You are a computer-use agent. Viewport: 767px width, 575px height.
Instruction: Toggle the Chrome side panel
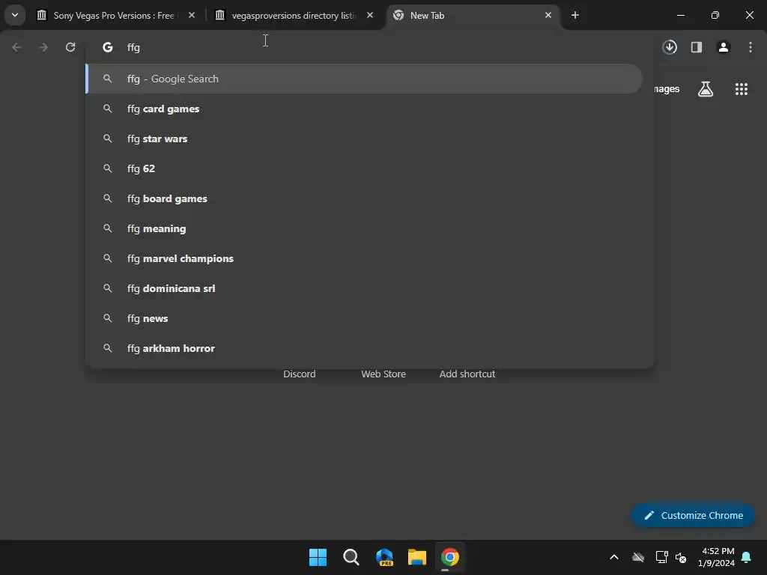click(x=697, y=47)
